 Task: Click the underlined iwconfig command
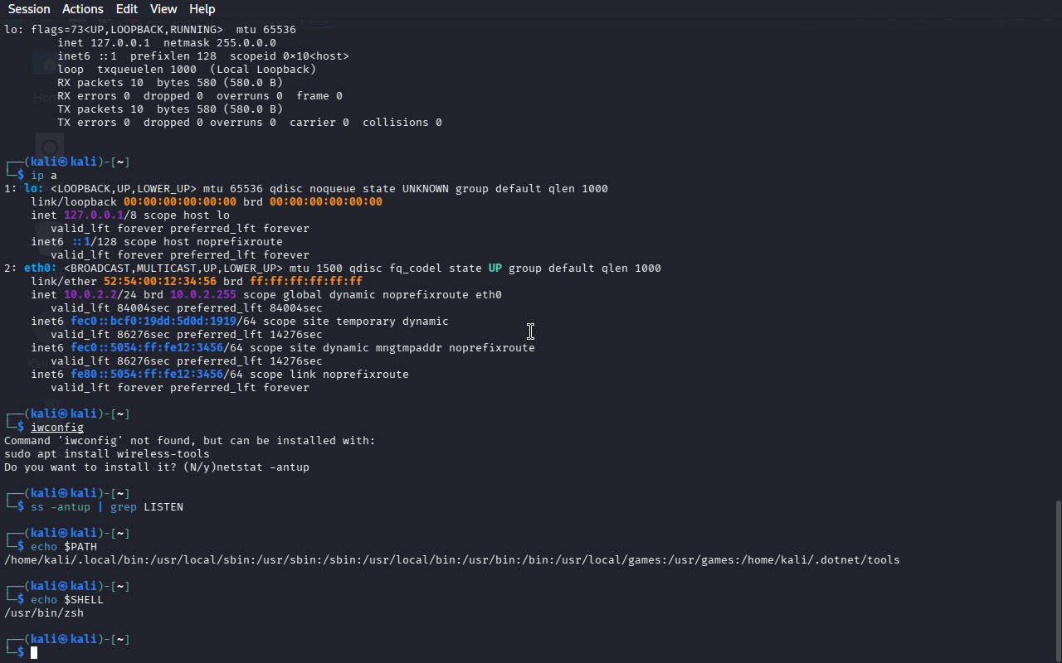point(57,428)
